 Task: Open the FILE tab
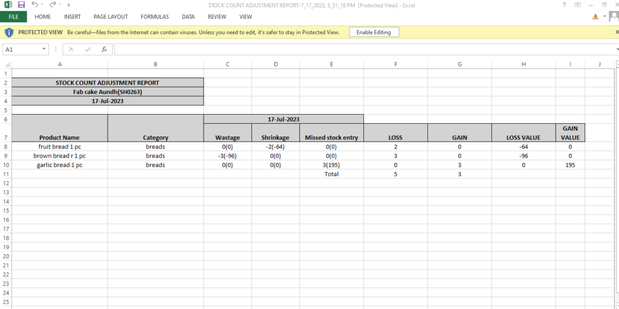pyautogui.click(x=13, y=17)
